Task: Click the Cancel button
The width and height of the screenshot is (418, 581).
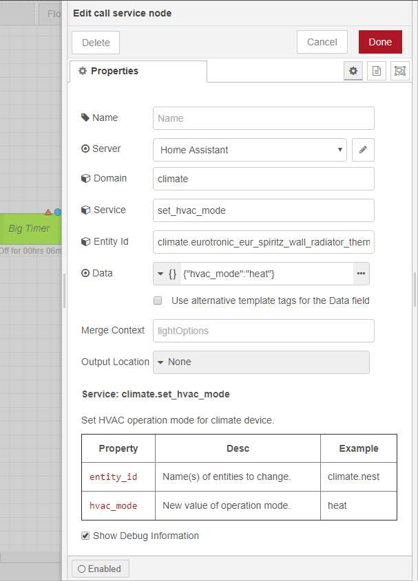Action: [x=322, y=42]
